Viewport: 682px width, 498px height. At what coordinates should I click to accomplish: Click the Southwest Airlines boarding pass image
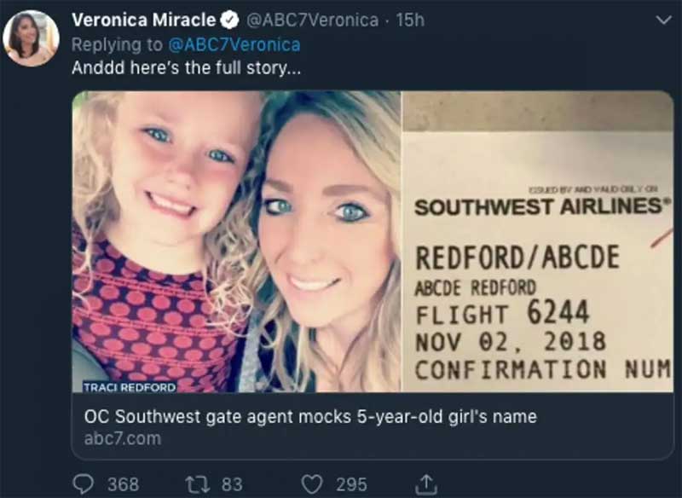point(537,241)
